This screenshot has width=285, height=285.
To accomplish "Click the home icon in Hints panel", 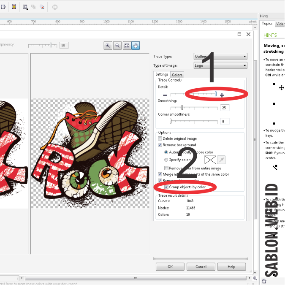I will [x=264, y=281].
